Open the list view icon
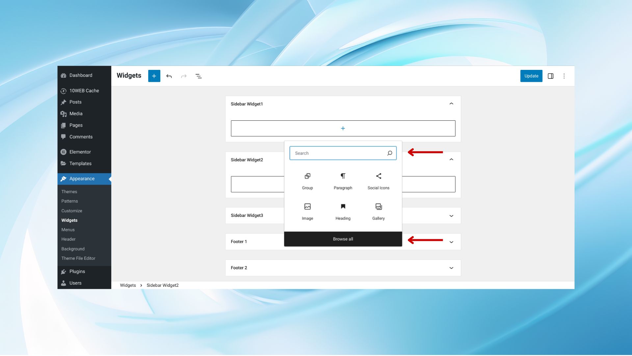 point(198,76)
